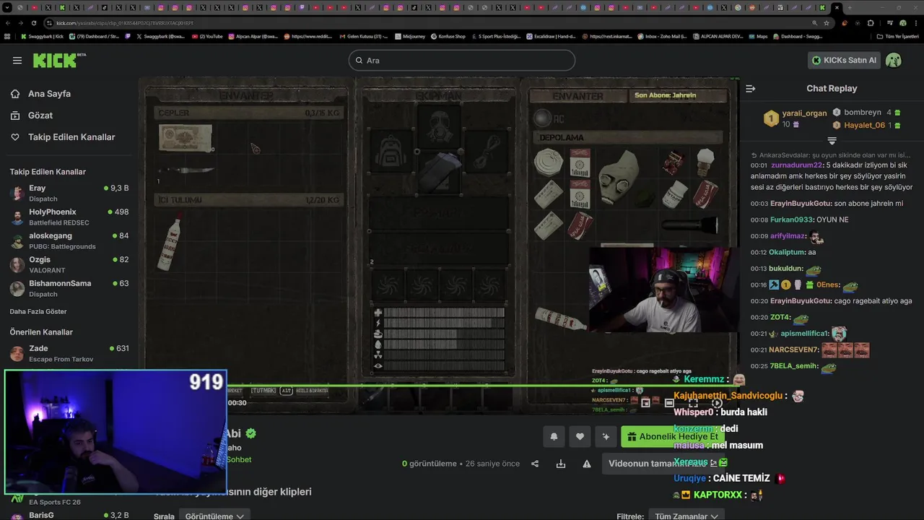Open the Excalidraw bookmark

[550, 36]
